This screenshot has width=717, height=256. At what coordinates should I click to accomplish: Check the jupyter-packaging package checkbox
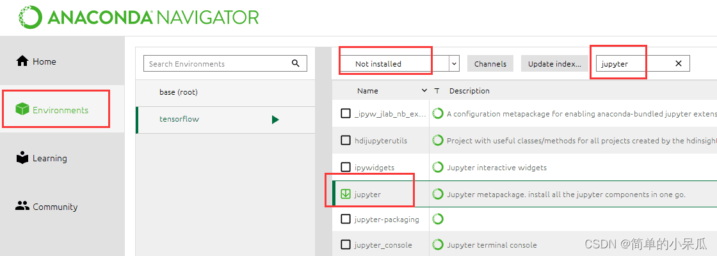pos(346,219)
